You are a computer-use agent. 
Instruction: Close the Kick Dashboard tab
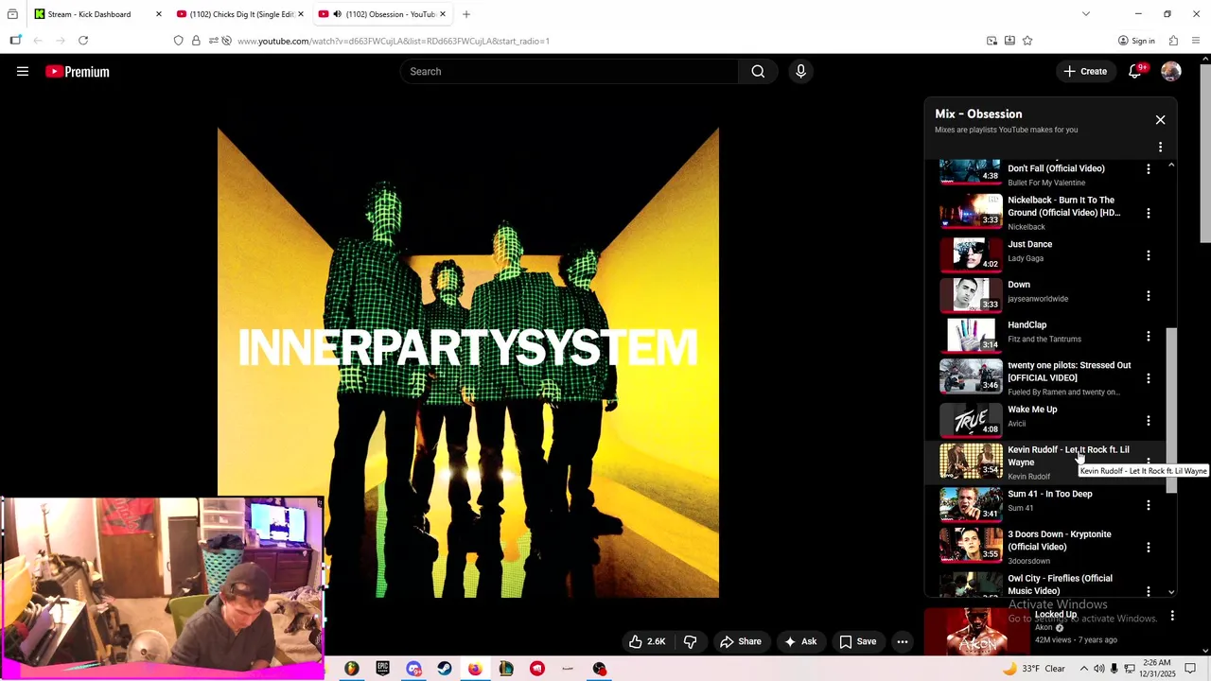click(x=158, y=14)
